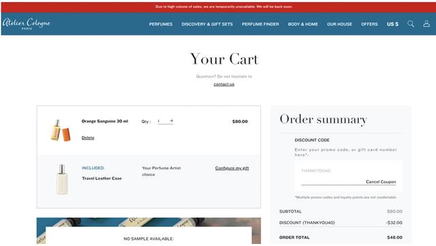Screen dimensions: 436x246
Task: Click the Travel Leather Case image
Action: 62,179
